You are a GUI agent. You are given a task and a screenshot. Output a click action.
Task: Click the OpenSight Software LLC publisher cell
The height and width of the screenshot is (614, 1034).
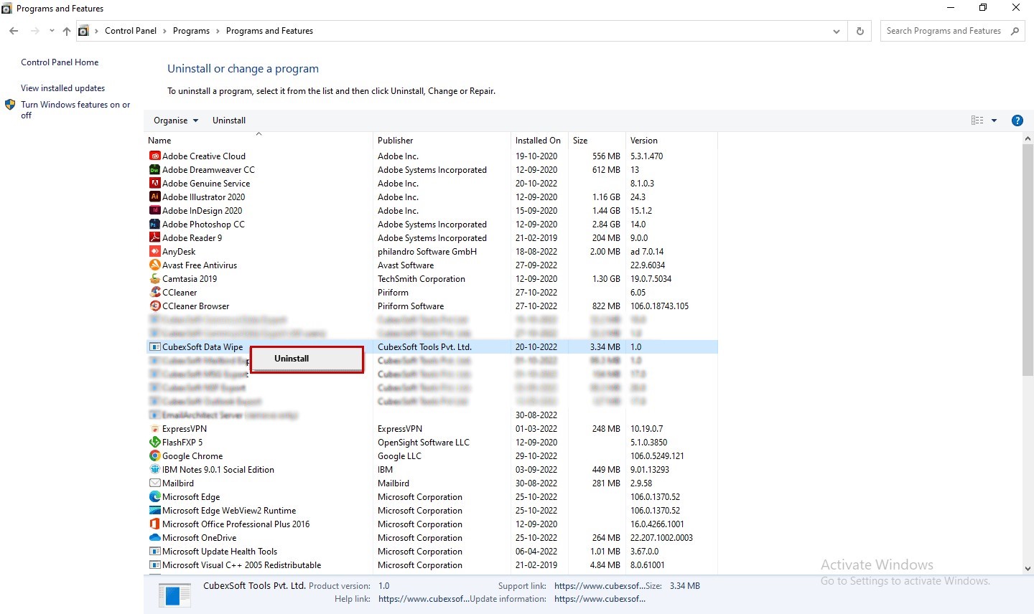click(424, 442)
